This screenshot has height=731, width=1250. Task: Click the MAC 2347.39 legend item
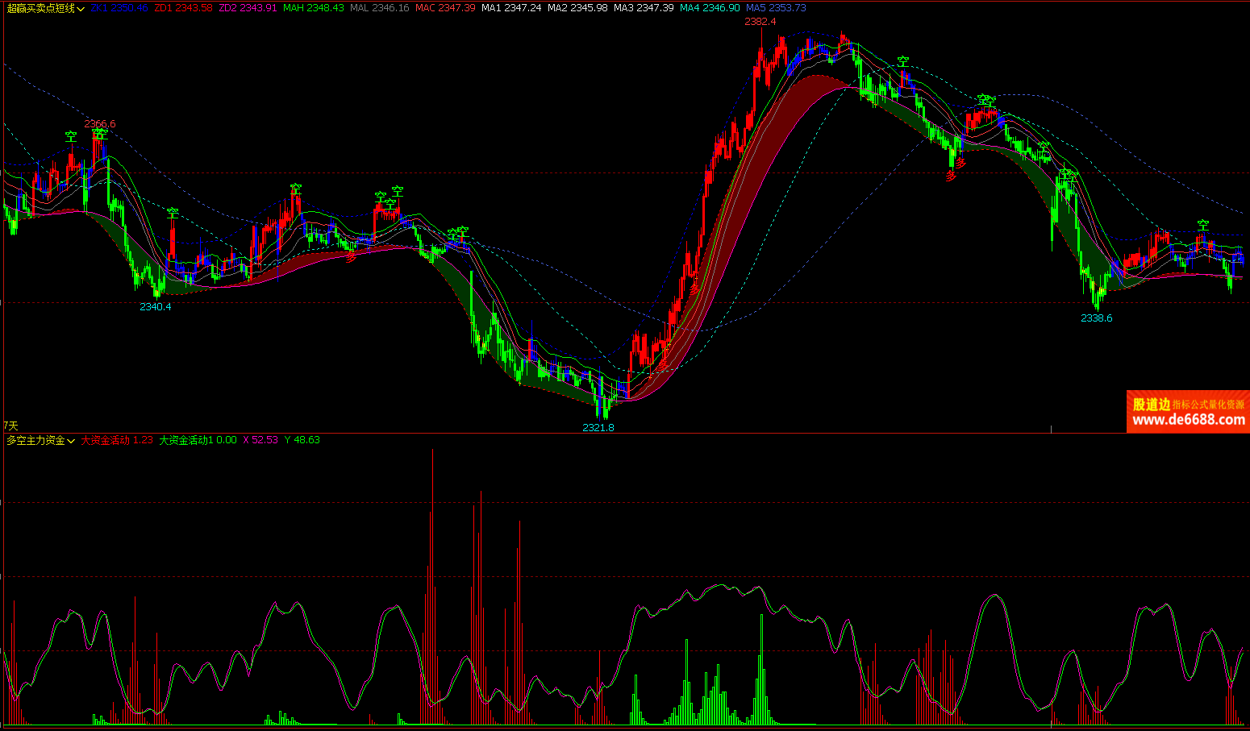pos(445,8)
